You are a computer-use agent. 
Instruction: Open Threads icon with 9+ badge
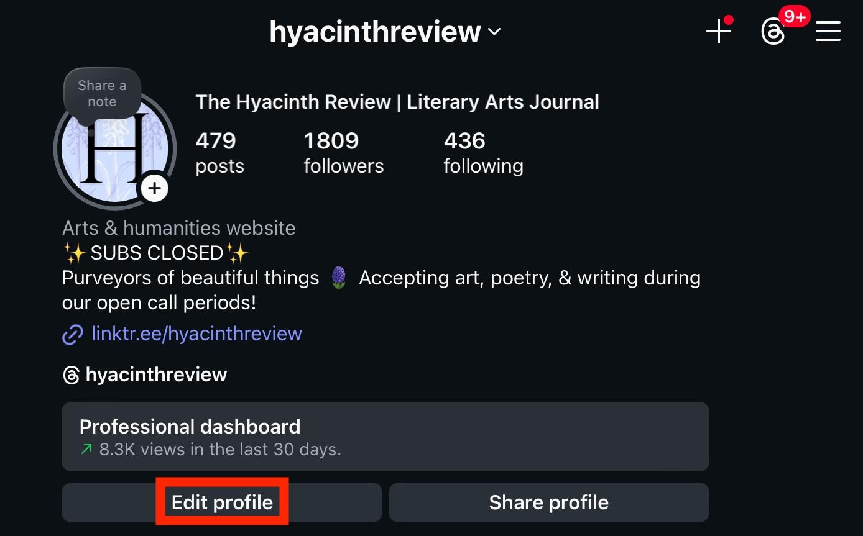(773, 32)
